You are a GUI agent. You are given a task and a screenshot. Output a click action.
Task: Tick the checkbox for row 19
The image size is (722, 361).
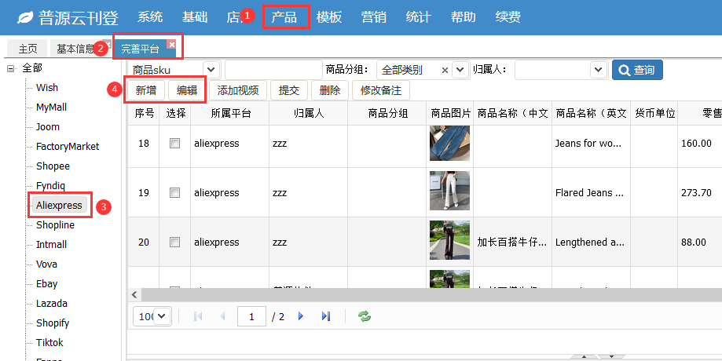[x=174, y=193]
